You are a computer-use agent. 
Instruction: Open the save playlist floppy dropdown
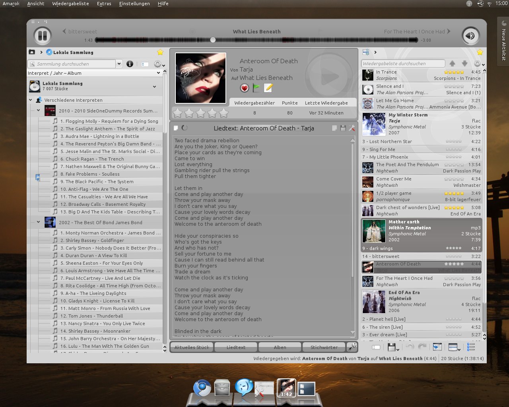[393, 347]
